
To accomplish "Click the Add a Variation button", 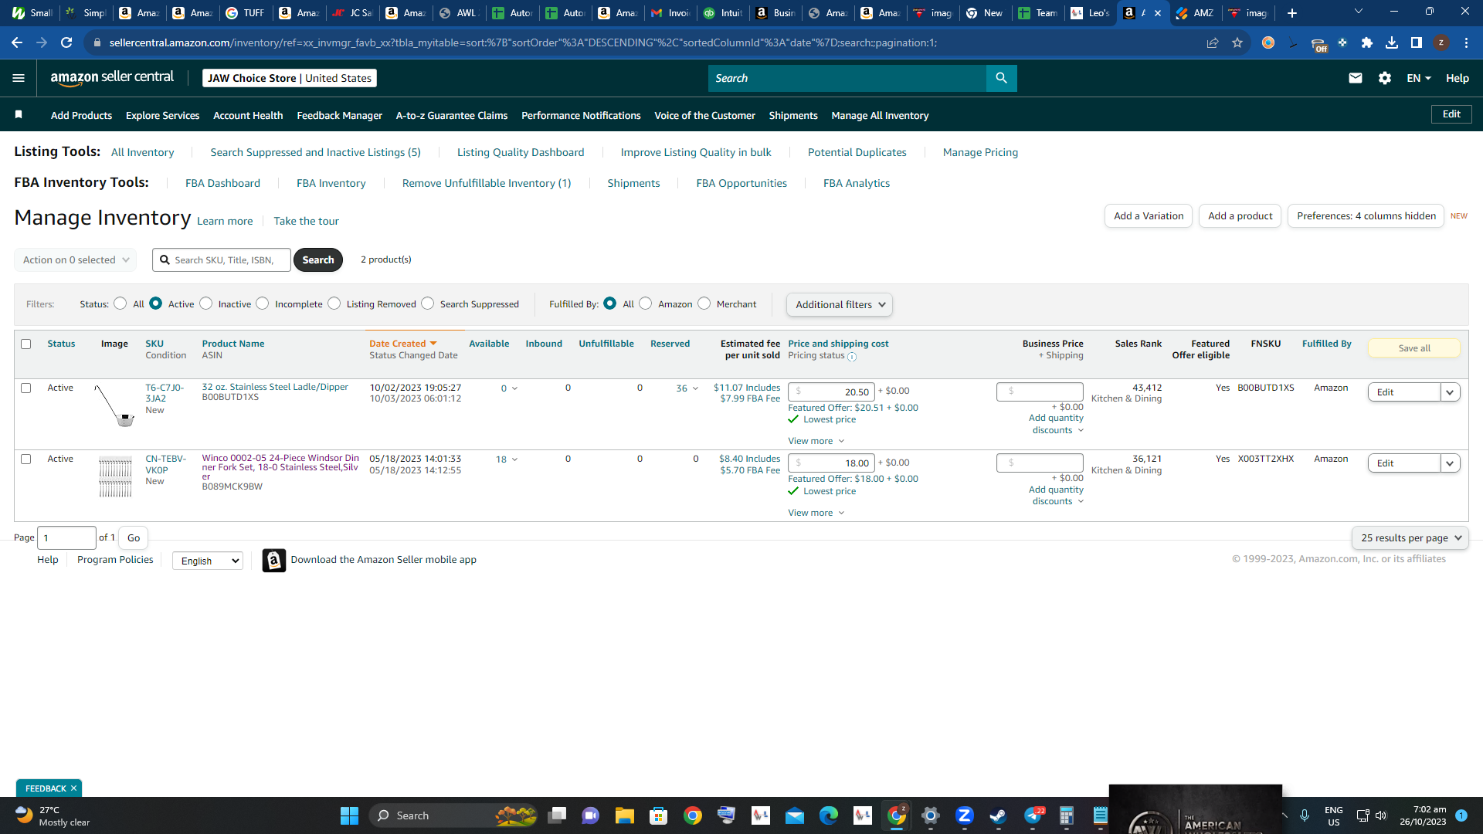I will (x=1149, y=216).
